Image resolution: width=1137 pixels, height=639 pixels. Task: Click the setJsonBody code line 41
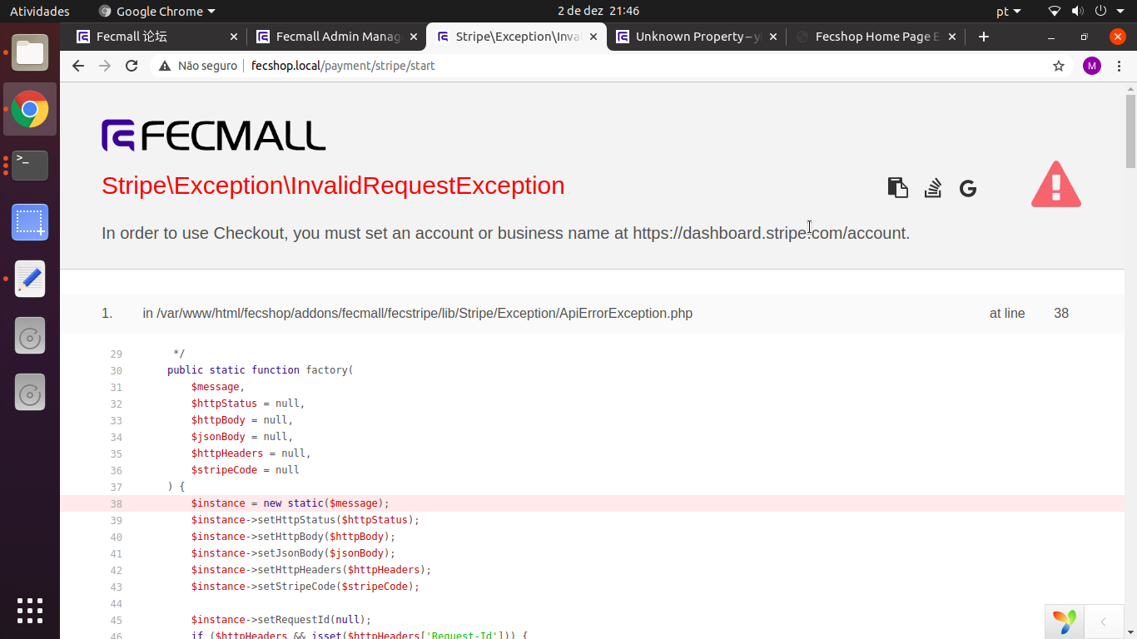point(293,553)
